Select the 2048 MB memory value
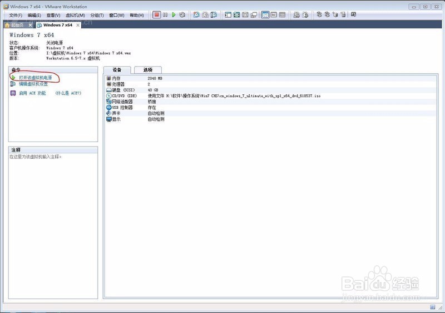 [x=155, y=78]
